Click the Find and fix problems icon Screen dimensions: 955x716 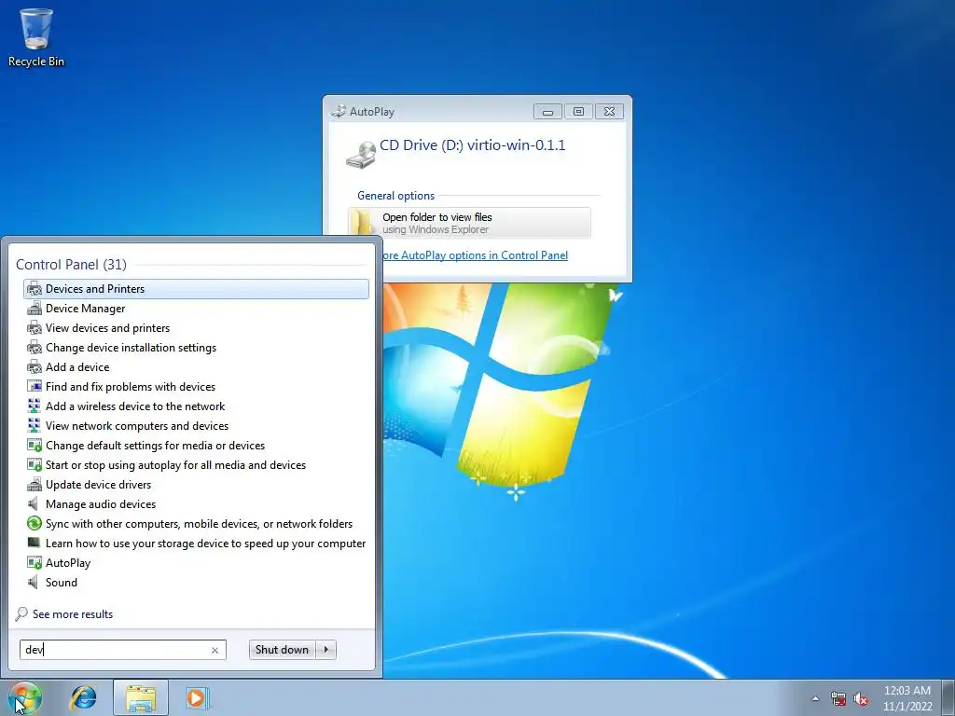click(x=35, y=386)
